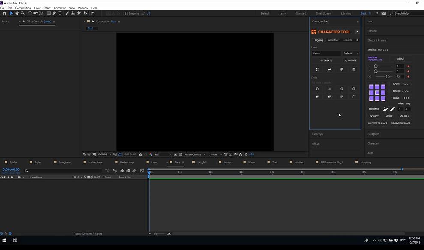Switch to the Perfect loop timeline tab
424x250 pixels.
(x=127, y=163)
